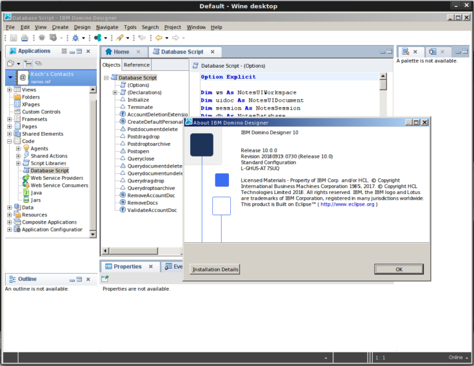Open the eclipse.org hyperlink
474x366 pixels.
(x=347, y=205)
